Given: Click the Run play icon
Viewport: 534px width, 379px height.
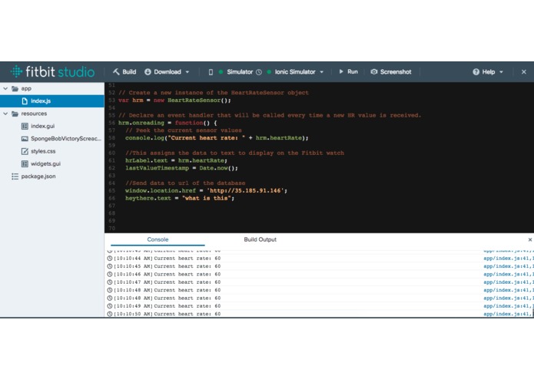Looking at the screenshot, I should tap(341, 71).
